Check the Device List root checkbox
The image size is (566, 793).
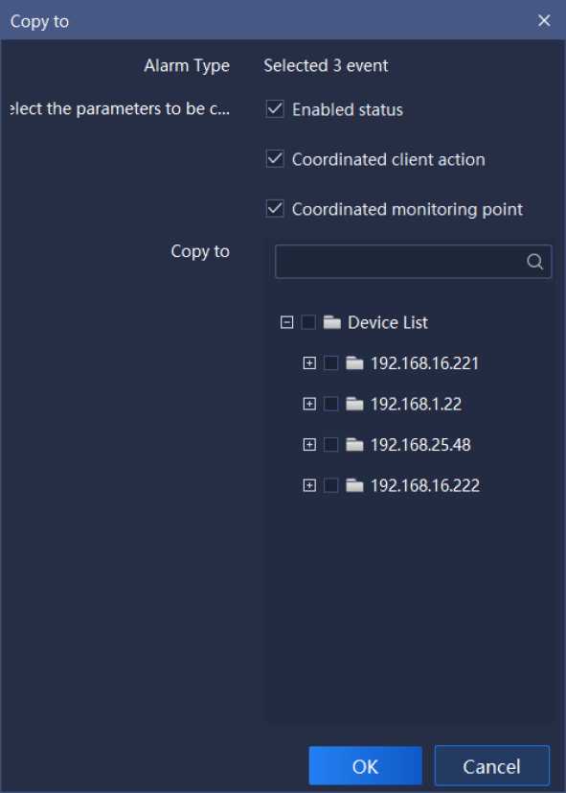point(308,322)
